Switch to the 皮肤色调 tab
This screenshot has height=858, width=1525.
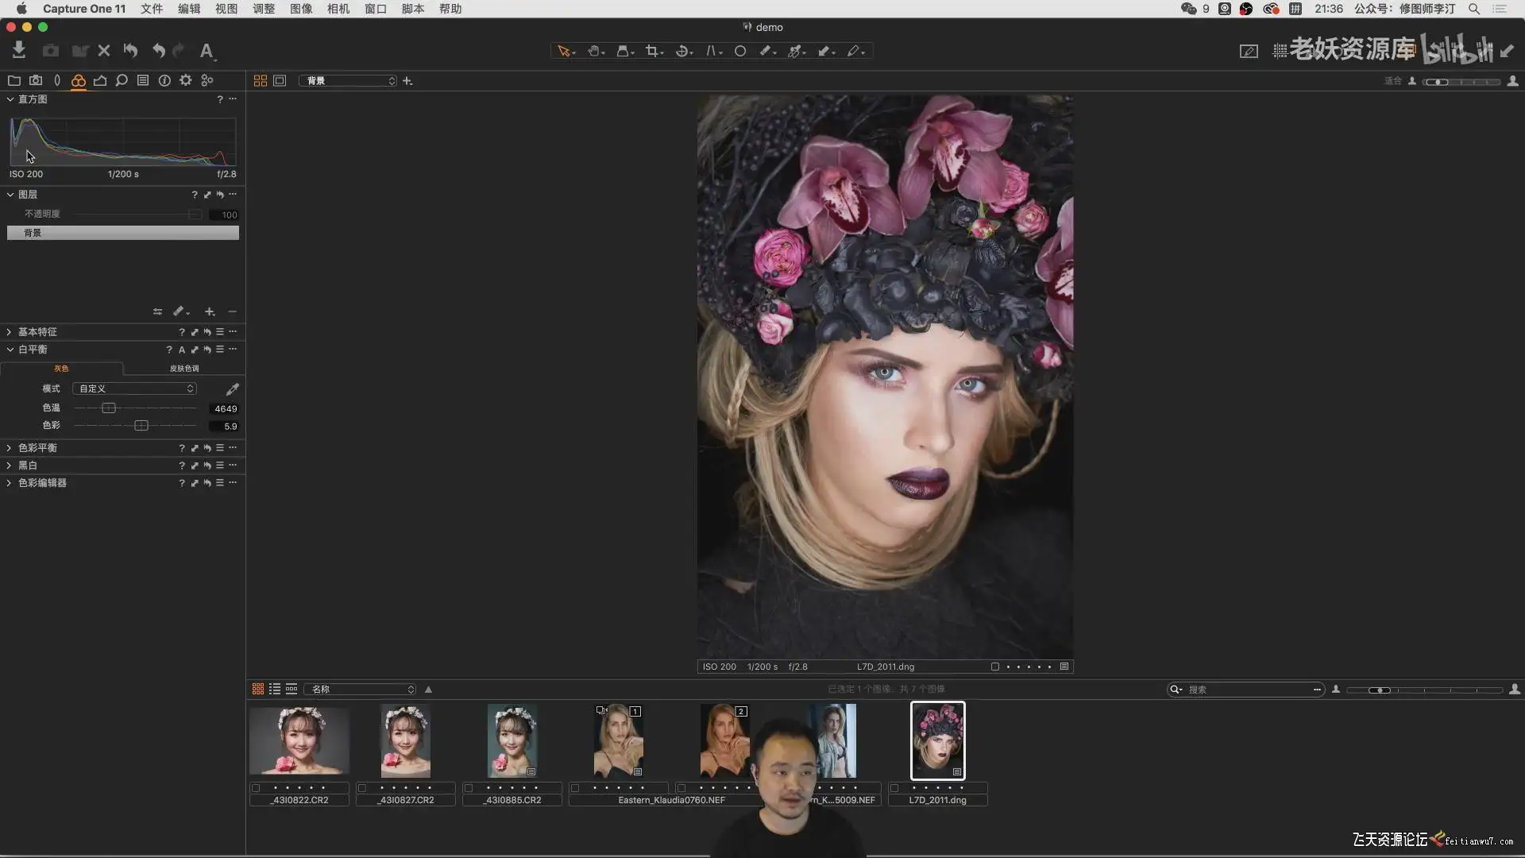point(184,369)
